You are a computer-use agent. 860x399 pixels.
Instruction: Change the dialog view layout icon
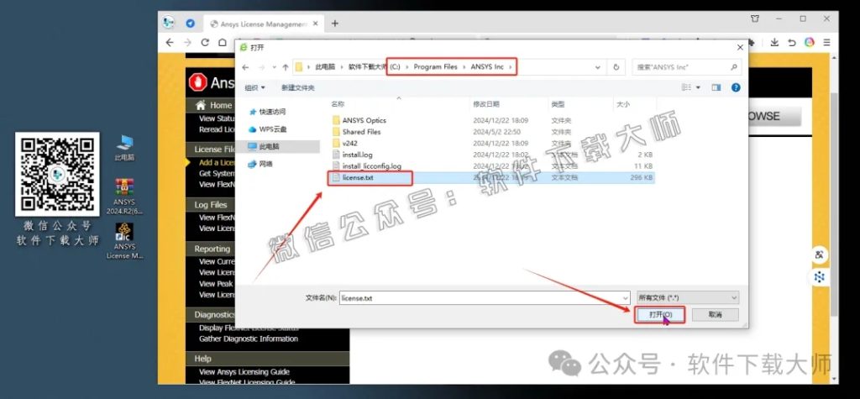coord(687,87)
